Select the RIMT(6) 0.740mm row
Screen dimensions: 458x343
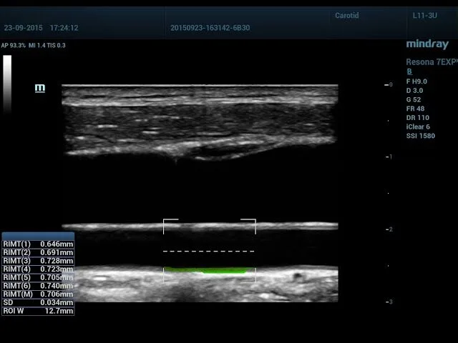click(38, 286)
